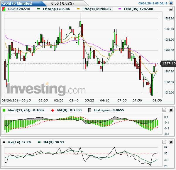Click the orange EMA(15) legend swatch

pos(78,9)
